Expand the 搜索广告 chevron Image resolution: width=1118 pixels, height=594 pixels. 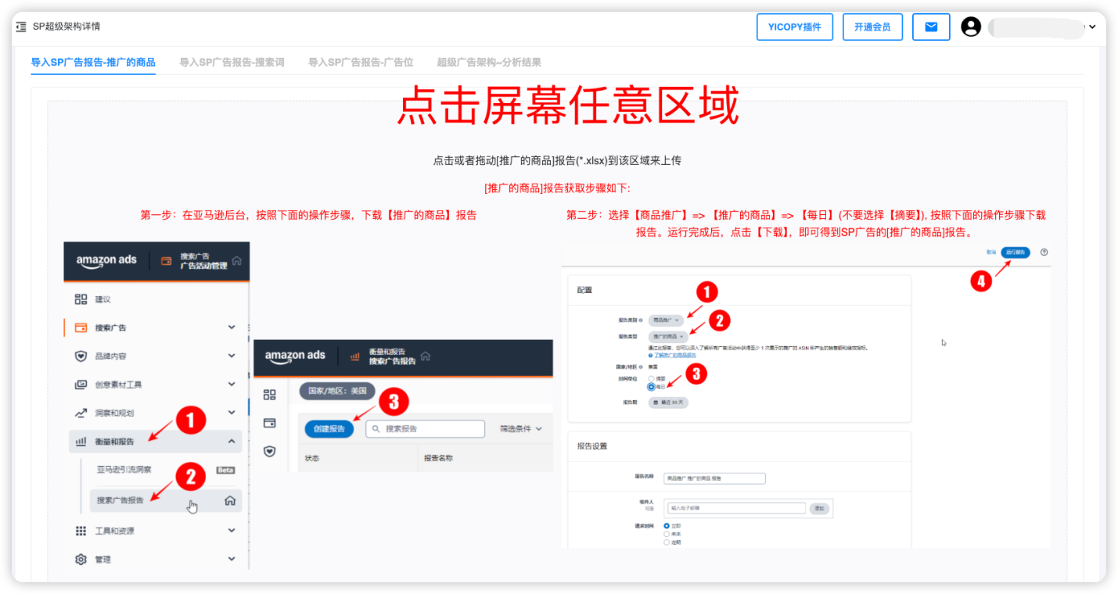point(232,327)
